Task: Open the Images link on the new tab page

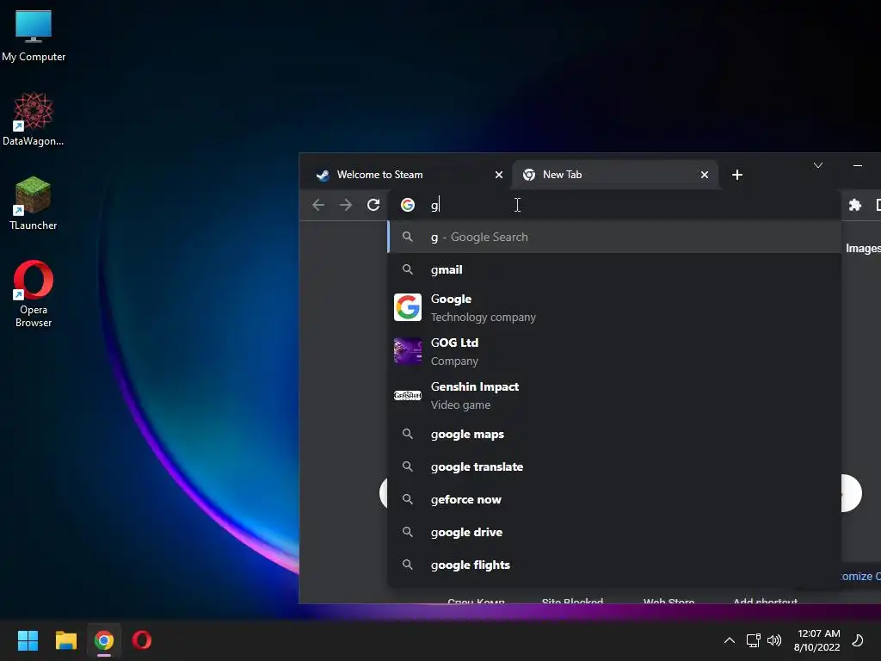Action: pos(863,249)
